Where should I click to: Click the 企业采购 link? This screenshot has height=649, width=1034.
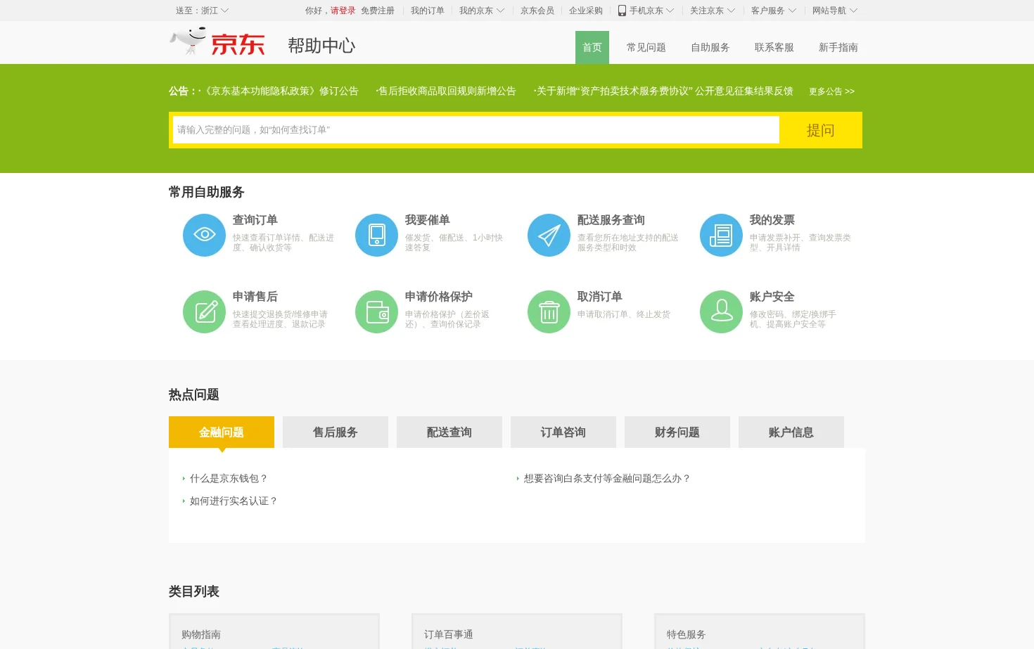click(x=586, y=11)
